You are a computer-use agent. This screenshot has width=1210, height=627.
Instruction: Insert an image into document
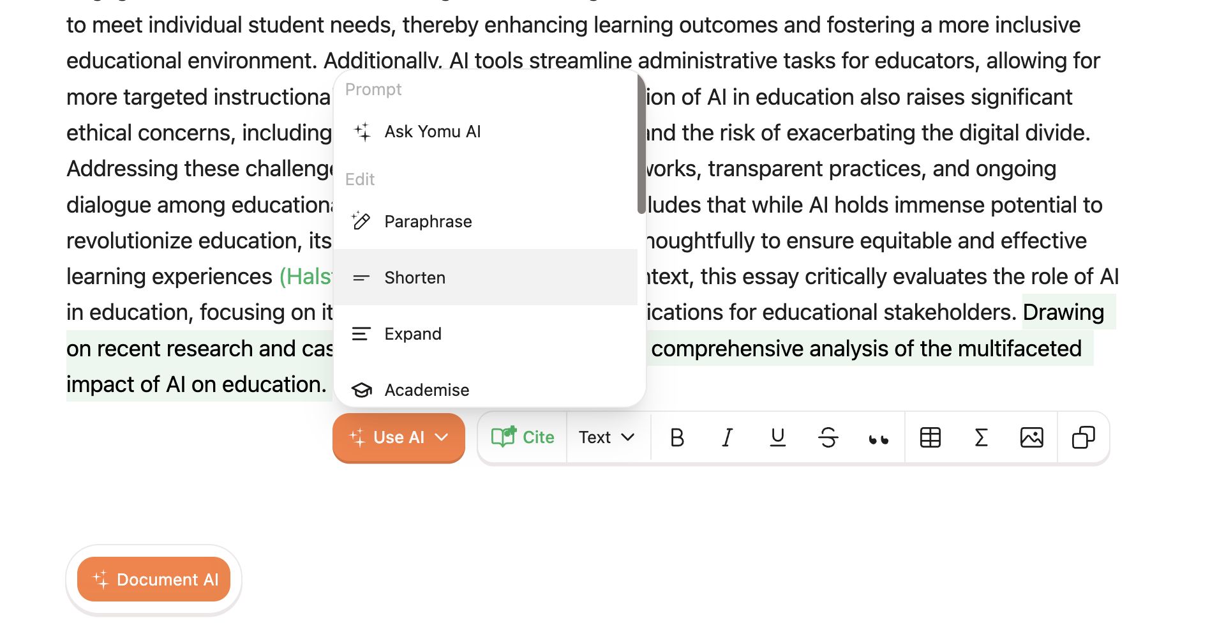click(x=1031, y=438)
